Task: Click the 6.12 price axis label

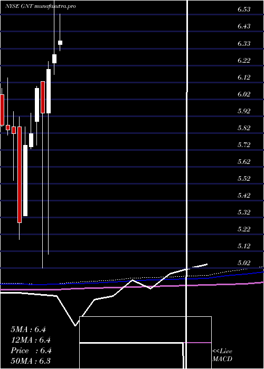Action: point(244,77)
